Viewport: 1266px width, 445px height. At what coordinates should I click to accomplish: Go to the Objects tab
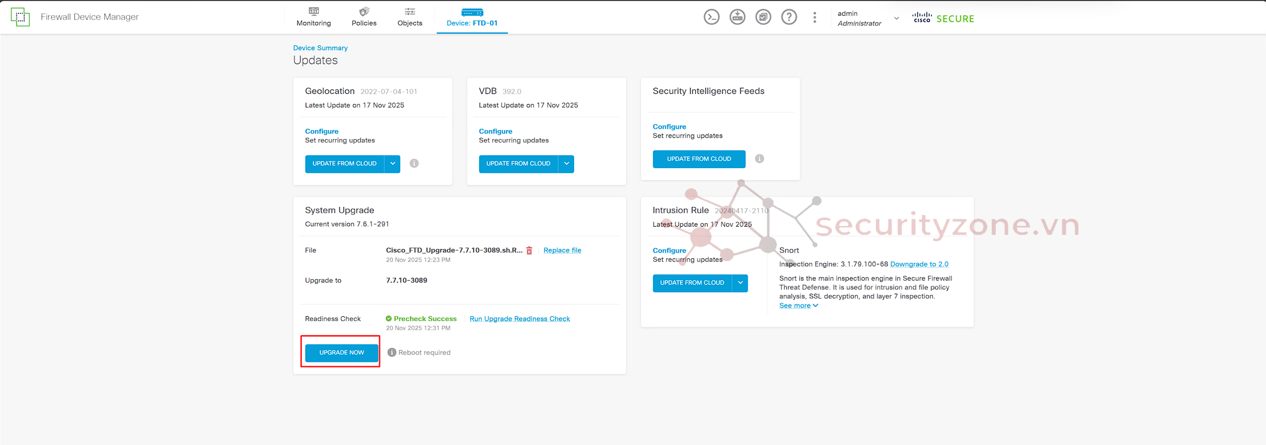(410, 17)
